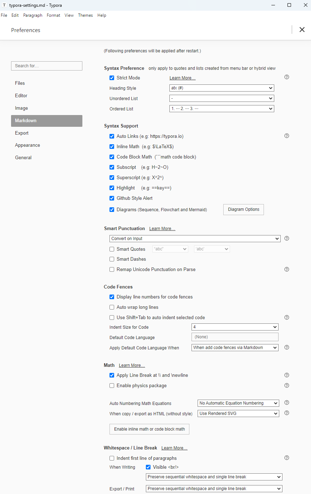Click help icon next to Auto Links

tap(287, 136)
